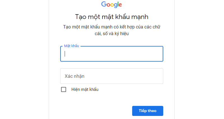Click the Tiếp theo button

click(148, 111)
